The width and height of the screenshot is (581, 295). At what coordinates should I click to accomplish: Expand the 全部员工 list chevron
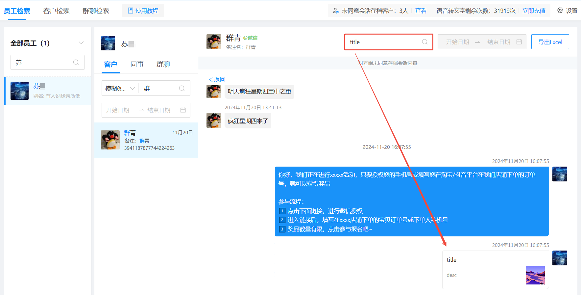[x=81, y=43]
